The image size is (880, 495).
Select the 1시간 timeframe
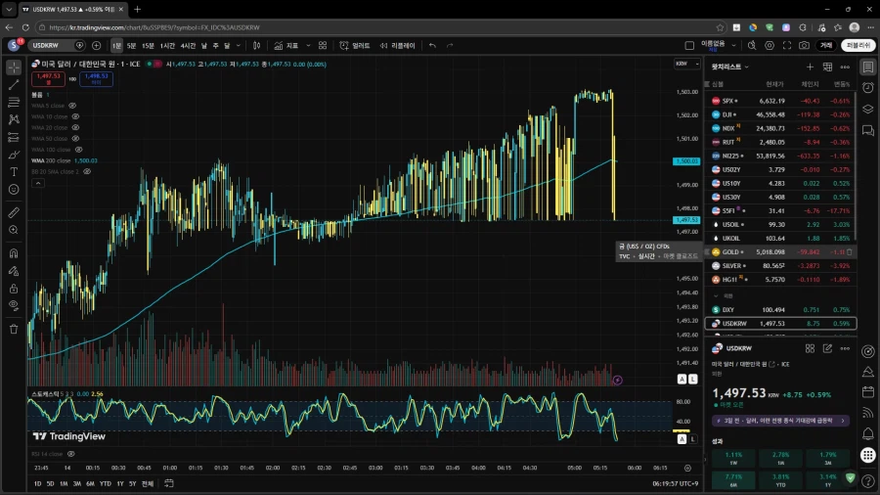(x=167, y=45)
